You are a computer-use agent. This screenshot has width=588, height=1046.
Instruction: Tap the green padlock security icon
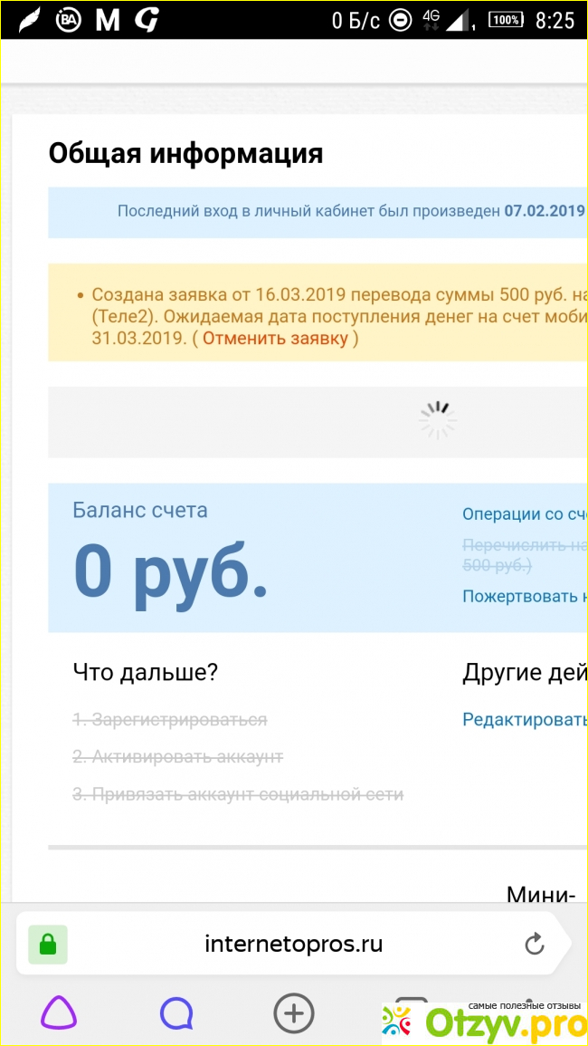point(48,945)
